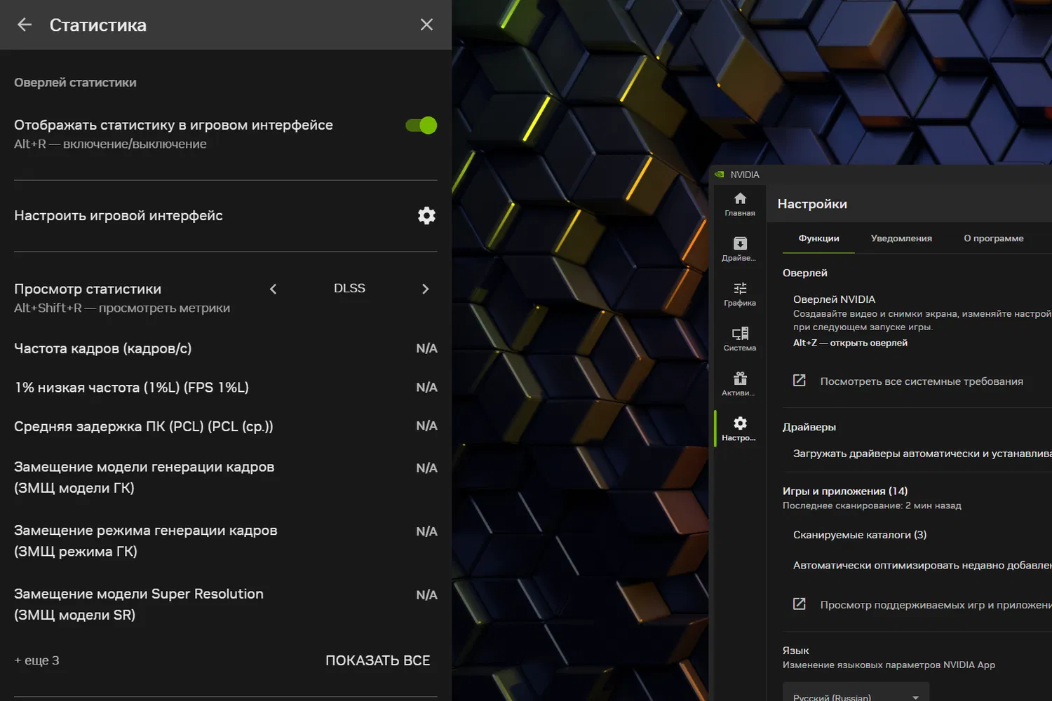Click 'ПОКАЗАТЬ ВСЕ' to show all metrics
The width and height of the screenshot is (1052, 701).
[x=378, y=660]
